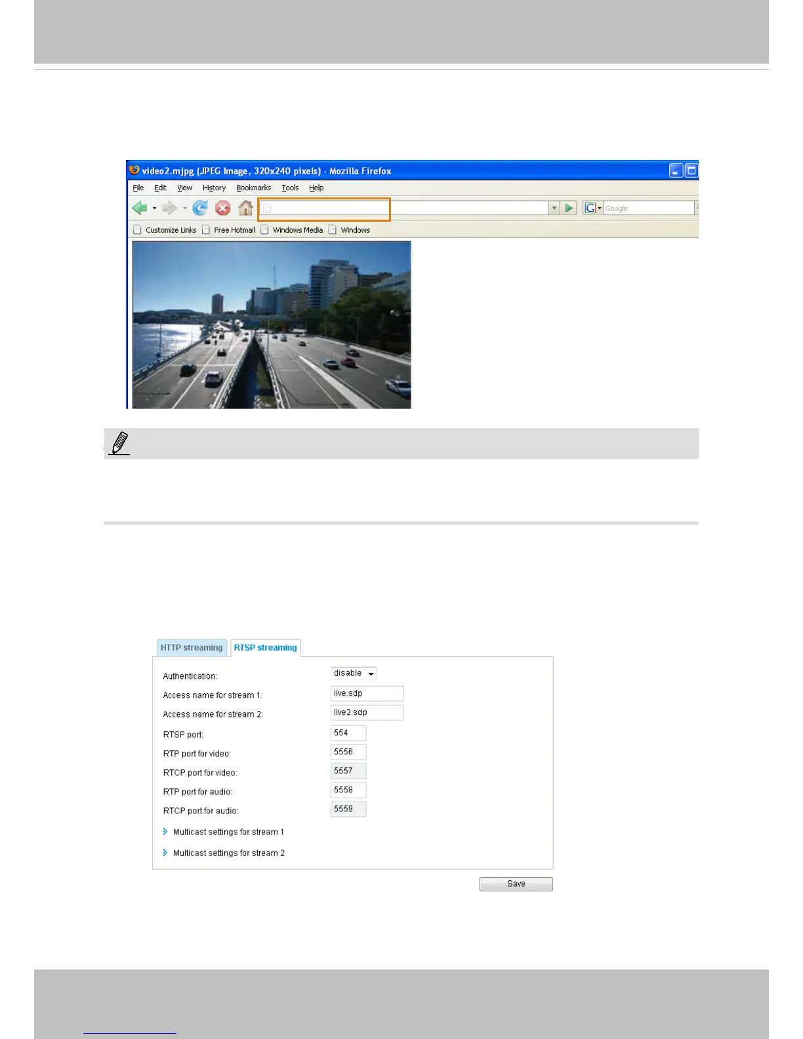Click the Firefox Back arrow button
803x1039 pixels.
140,208
